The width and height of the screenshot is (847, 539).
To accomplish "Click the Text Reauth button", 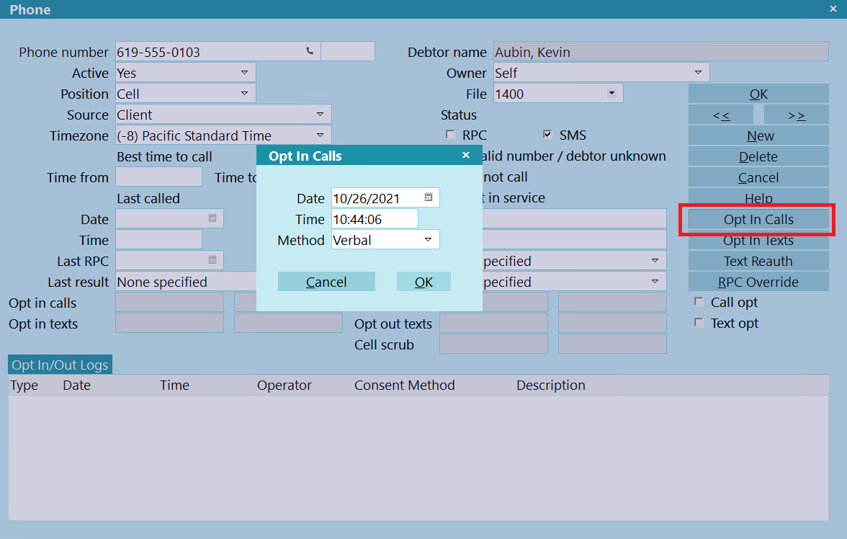I will point(758,261).
